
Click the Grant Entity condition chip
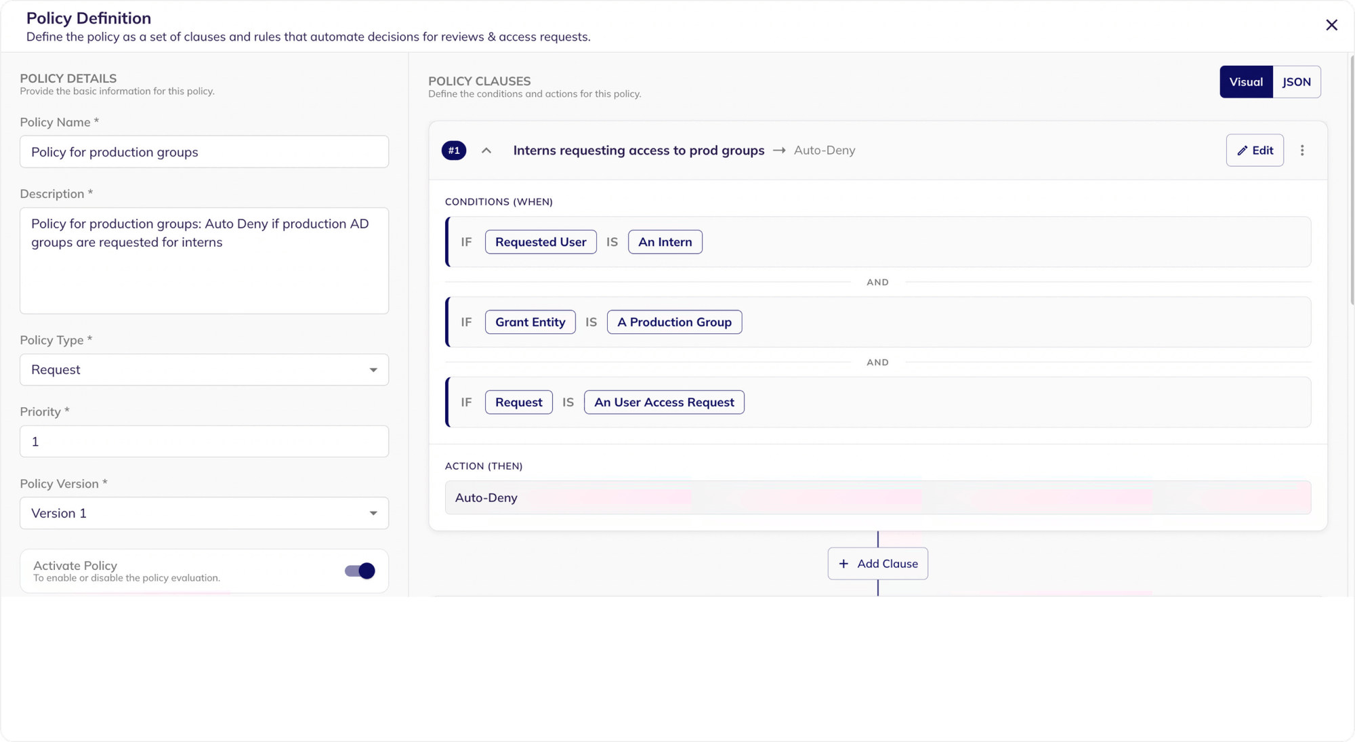coord(530,322)
